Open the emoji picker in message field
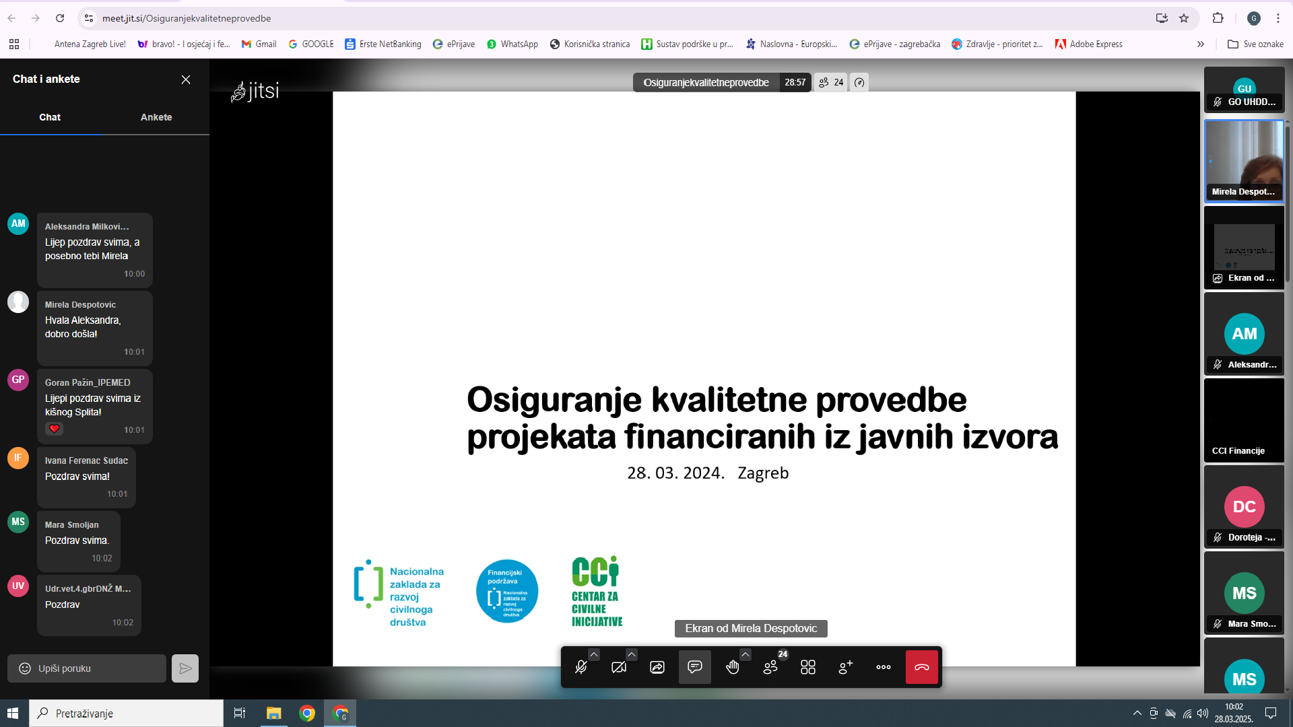 (25, 668)
